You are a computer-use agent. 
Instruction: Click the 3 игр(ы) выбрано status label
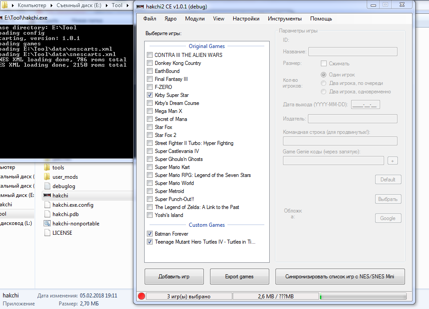click(x=189, y=297)
